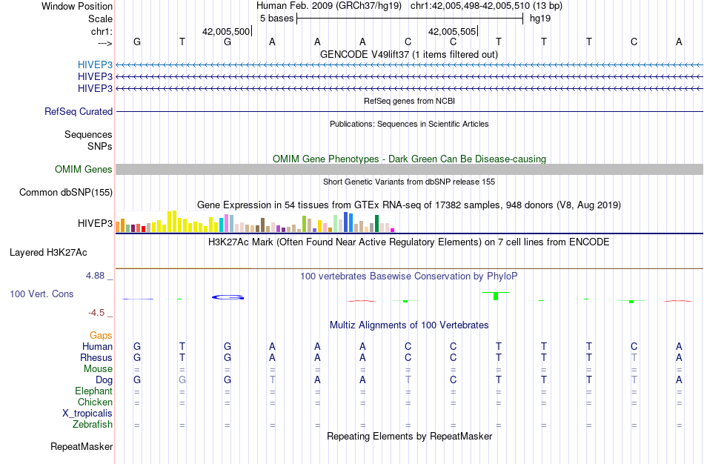Click the green 'OMIM Genes' track label
The width and height of the screenshot is (704, 464).
click(84, 169)
